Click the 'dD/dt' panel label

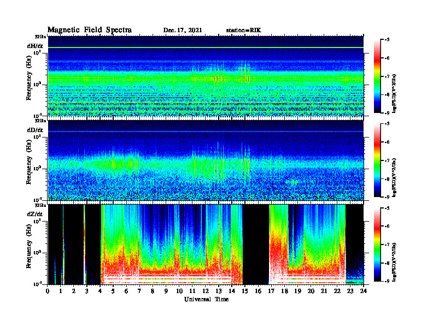pos(35,130)
